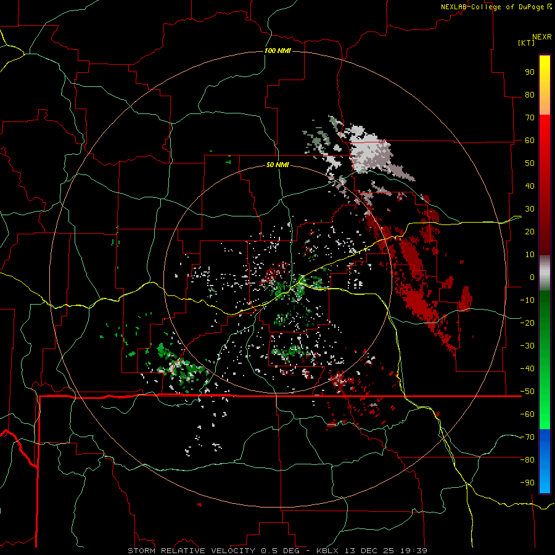Screen dimensions: 555x555
Task: Click the Storm Relative Velocity KBLX caption
Action: [x=277, y=551]
